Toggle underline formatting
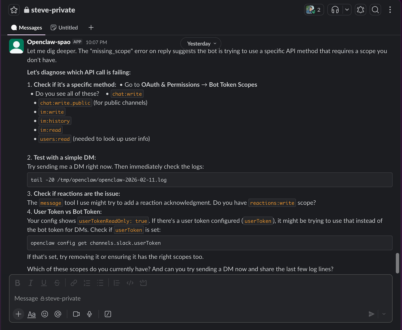This screenshot has height=330, width=402. (44, 283)
